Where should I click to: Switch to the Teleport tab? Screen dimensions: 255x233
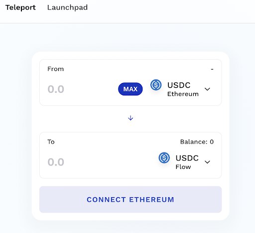pos(20,7)
